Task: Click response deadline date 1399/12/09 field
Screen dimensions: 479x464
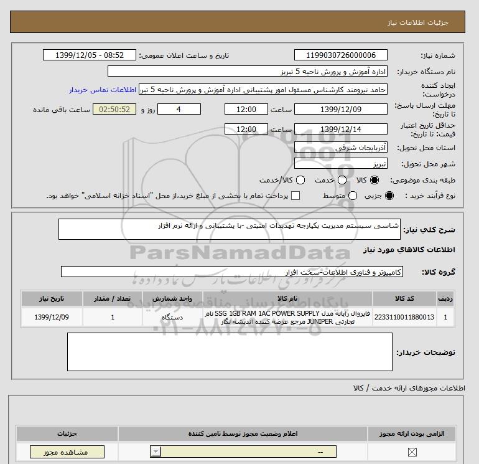Action: [x=341, y=109]
